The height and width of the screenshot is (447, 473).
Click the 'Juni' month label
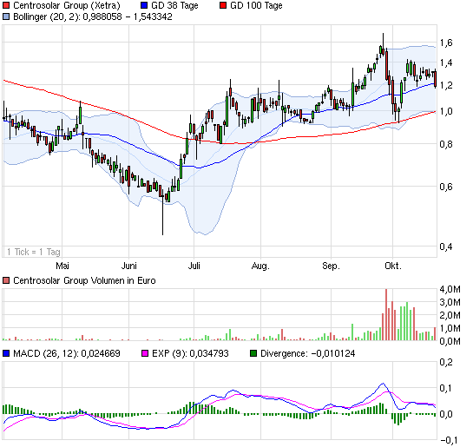click(128, 266)
